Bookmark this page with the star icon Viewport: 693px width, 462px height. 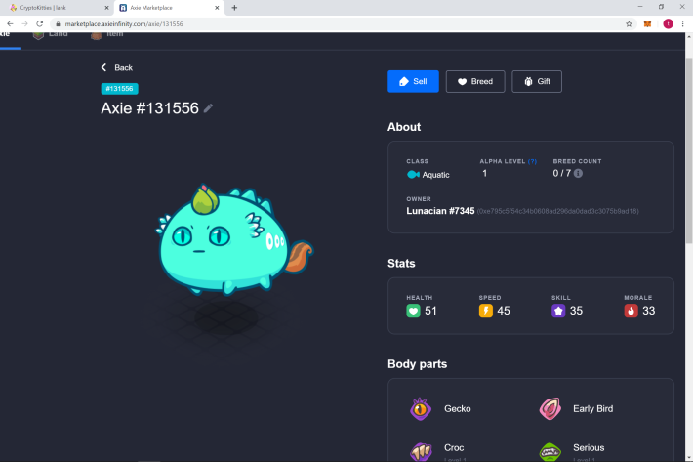(629, 23)
